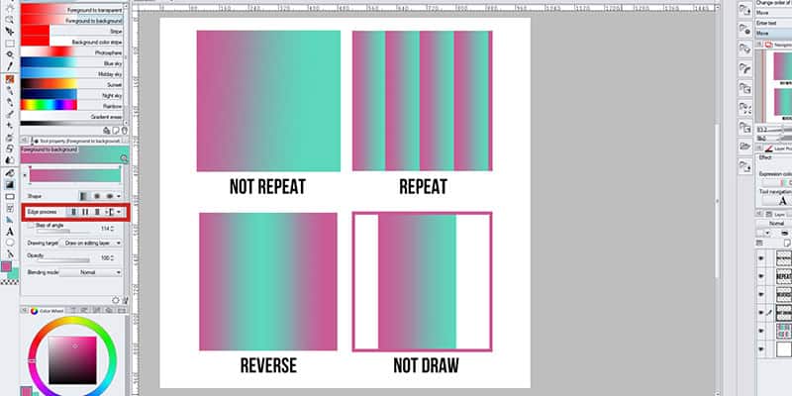Image resolution: width=792 pixels, height=396 pixels.
Task: Set Edge process to Reverse
Action: (97, 212)
